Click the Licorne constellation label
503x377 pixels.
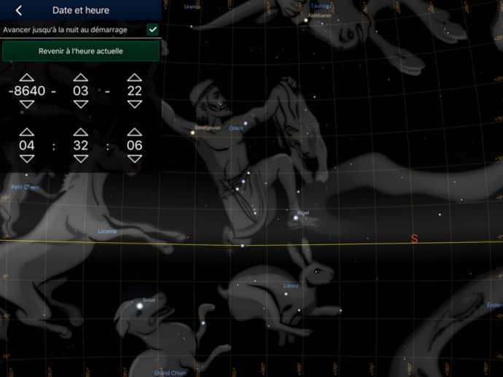[107, 231]
